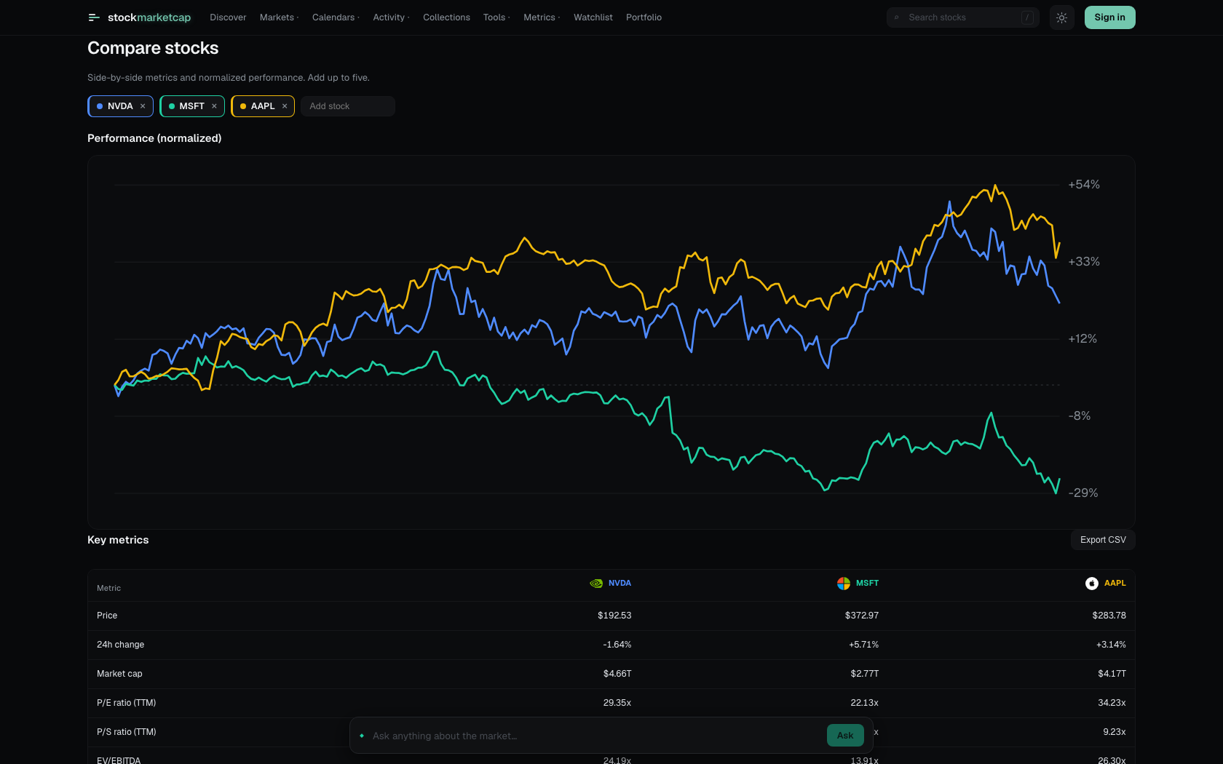This screenshot has height=764, width=1223.
Task: Remove AAPL chip with its x icon
Action: click(285, 106)
